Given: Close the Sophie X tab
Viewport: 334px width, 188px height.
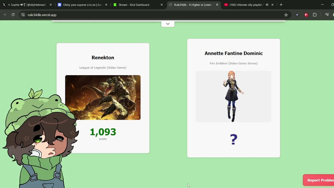Looking at the screenshot, I should pos(51,5).
